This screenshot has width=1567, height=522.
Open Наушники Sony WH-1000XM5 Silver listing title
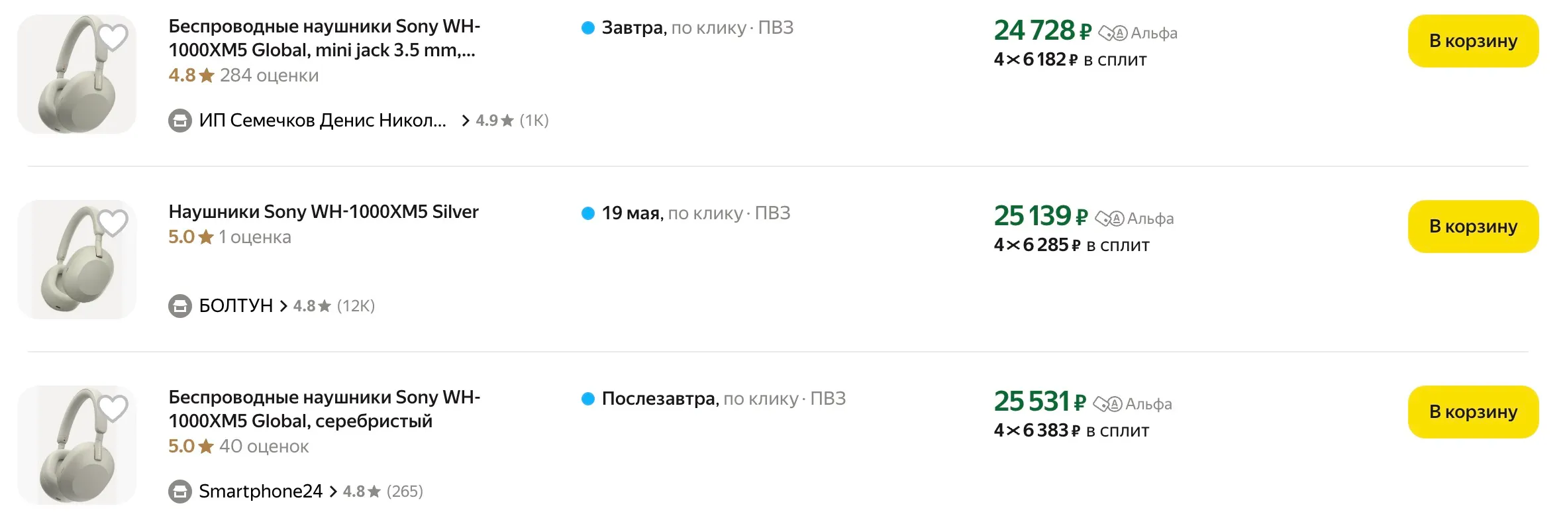coord(323,212)
